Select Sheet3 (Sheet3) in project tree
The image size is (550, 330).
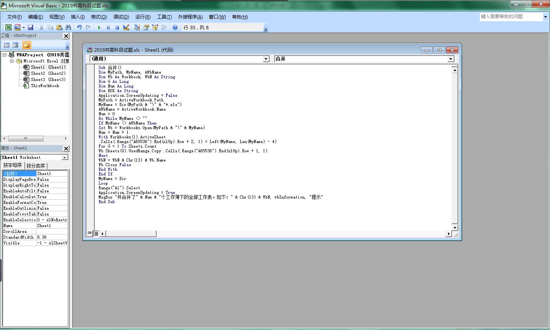click(48, 79)
